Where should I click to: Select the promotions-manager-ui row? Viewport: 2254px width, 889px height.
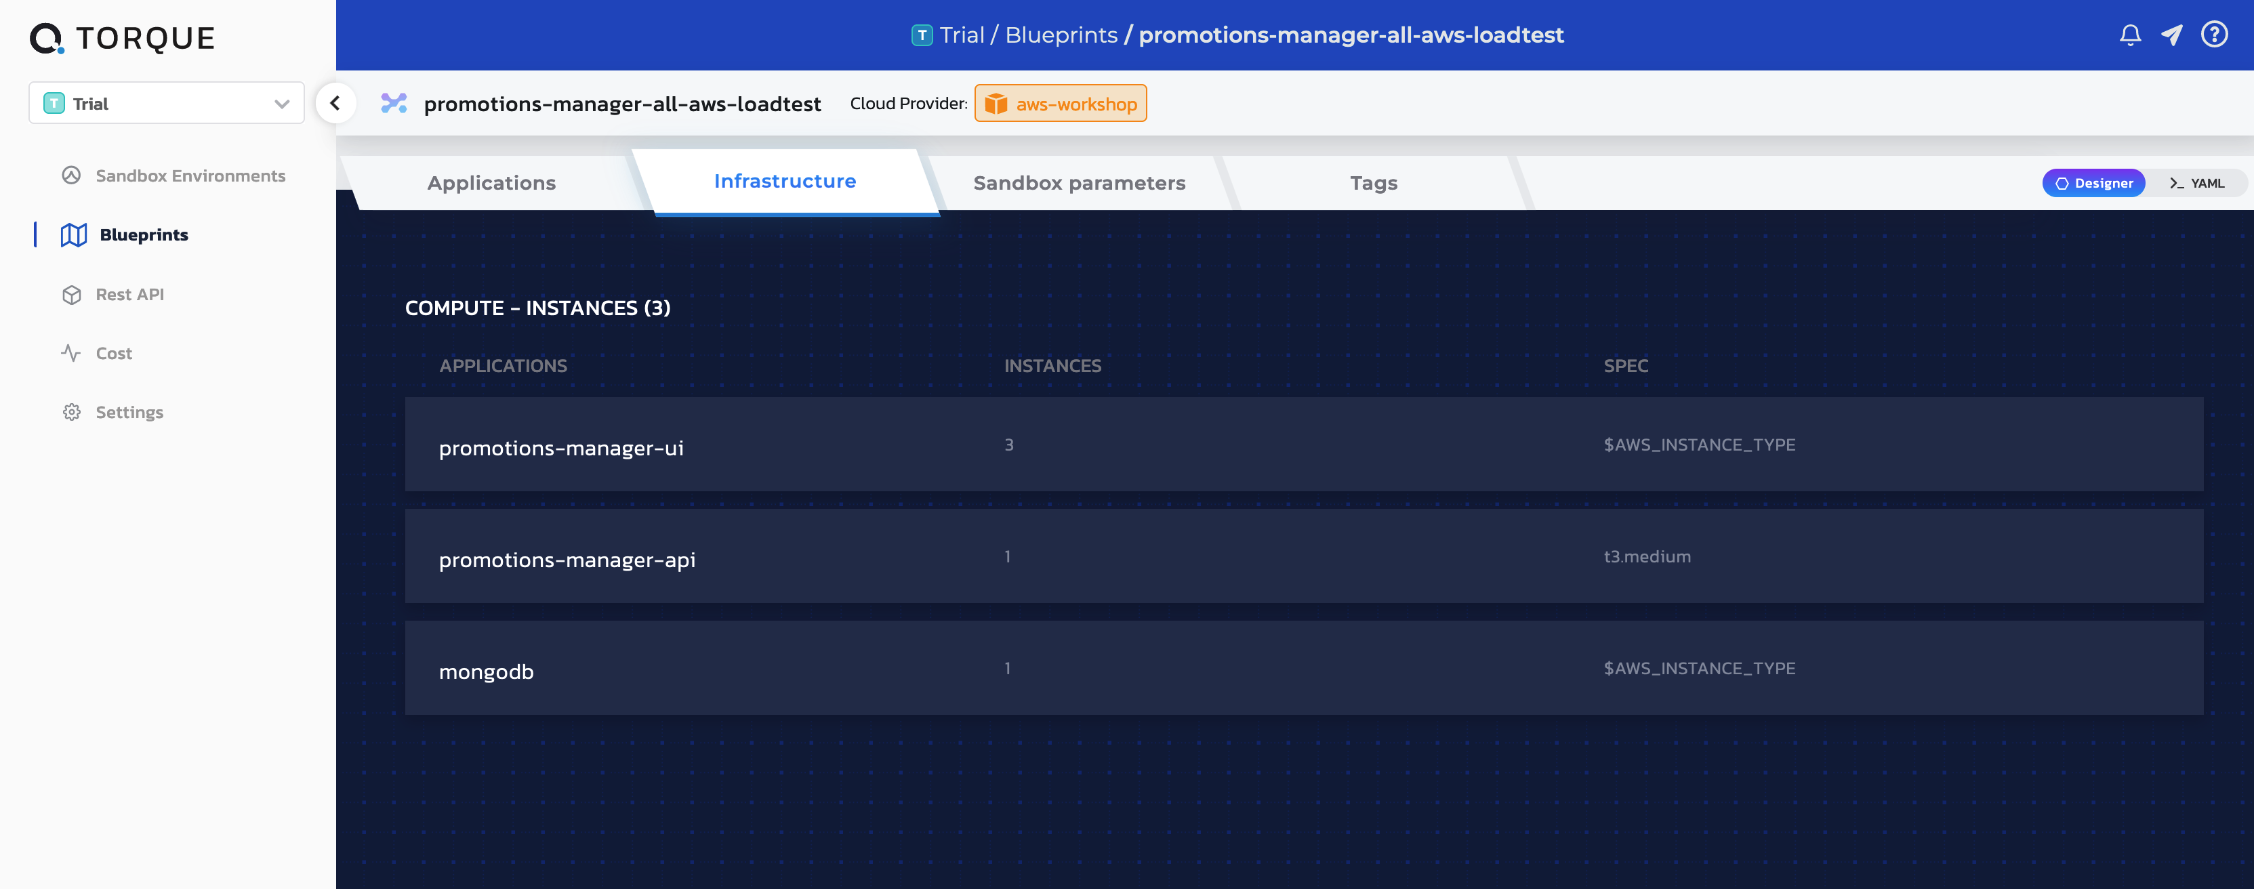[x=1304, y=444]
